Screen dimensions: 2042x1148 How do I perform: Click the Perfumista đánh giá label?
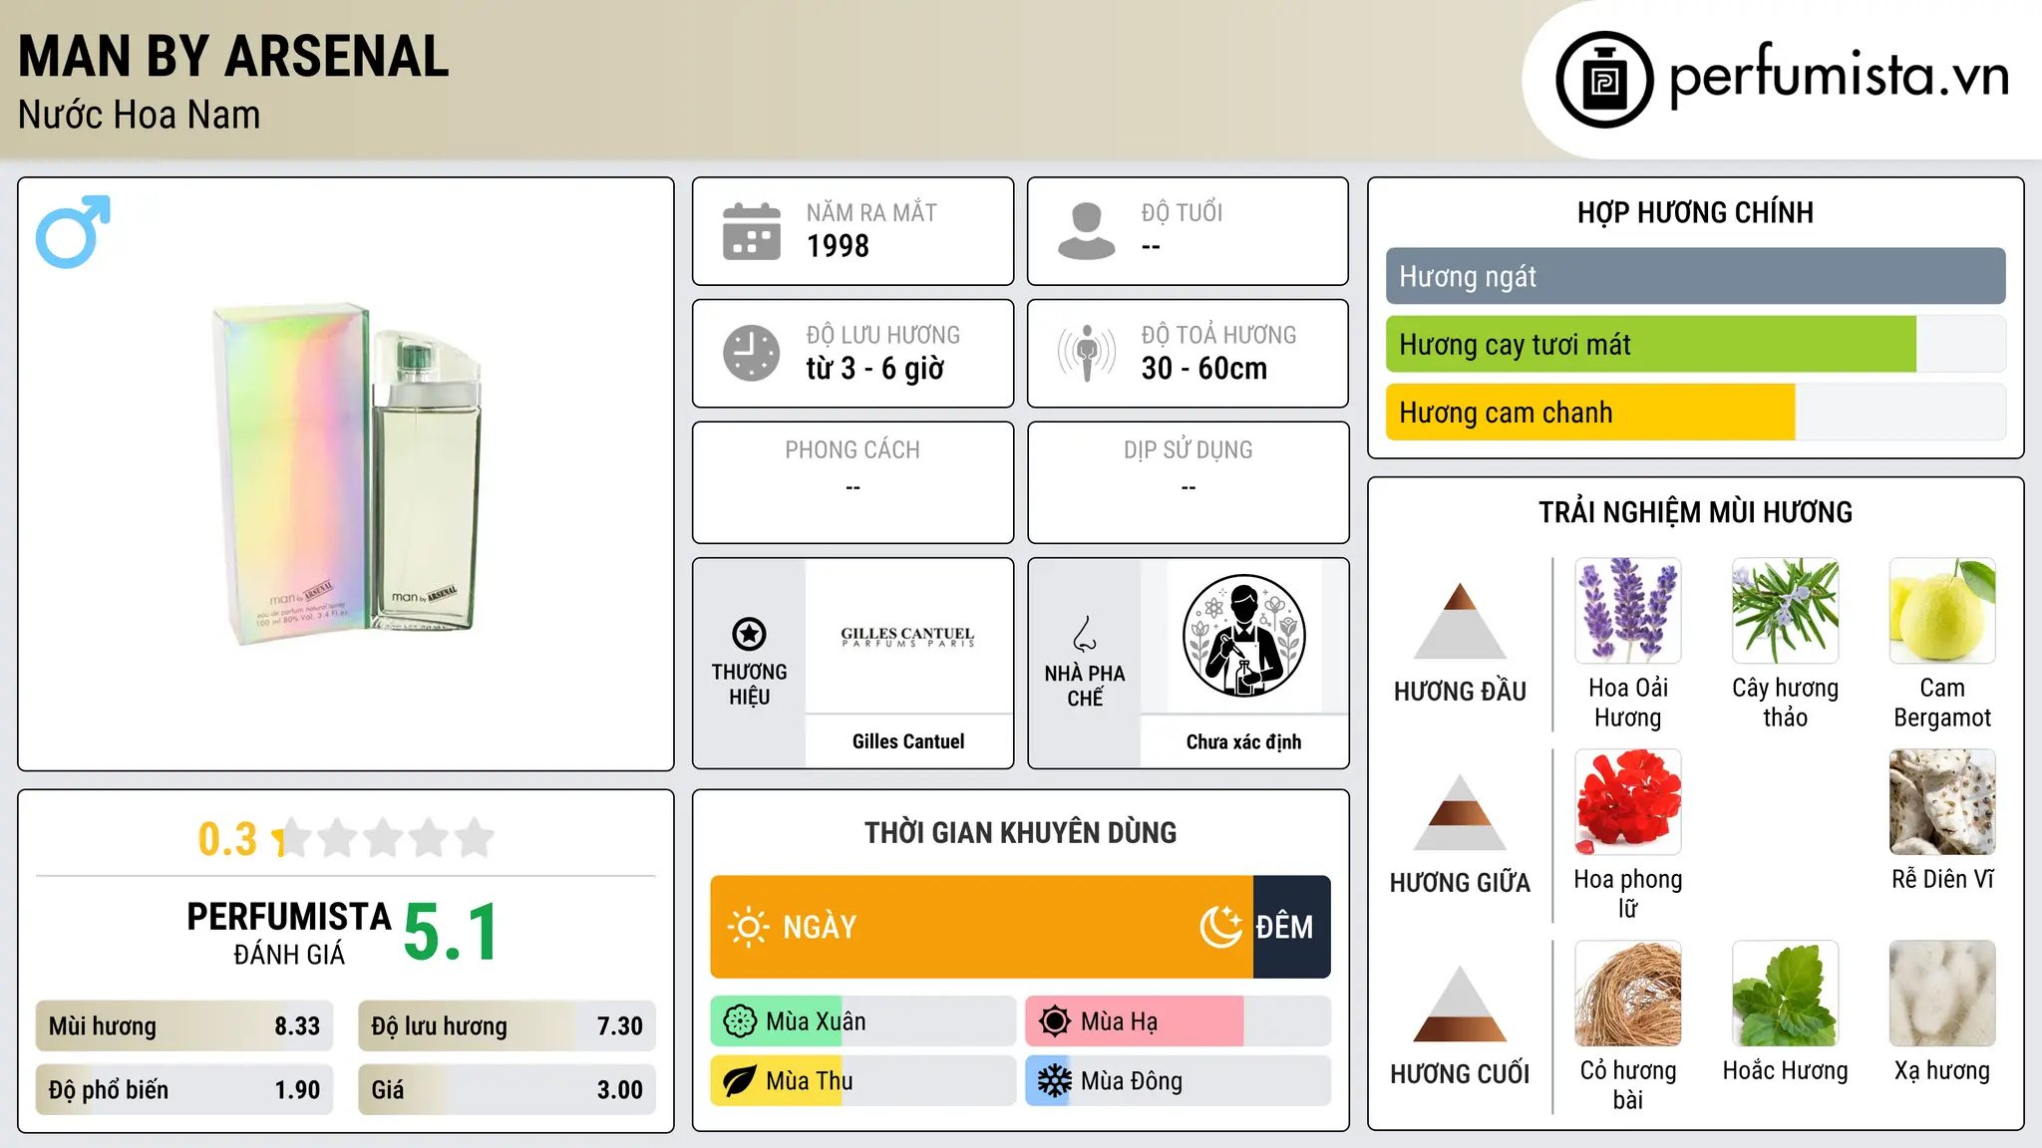tap(289, 933)
